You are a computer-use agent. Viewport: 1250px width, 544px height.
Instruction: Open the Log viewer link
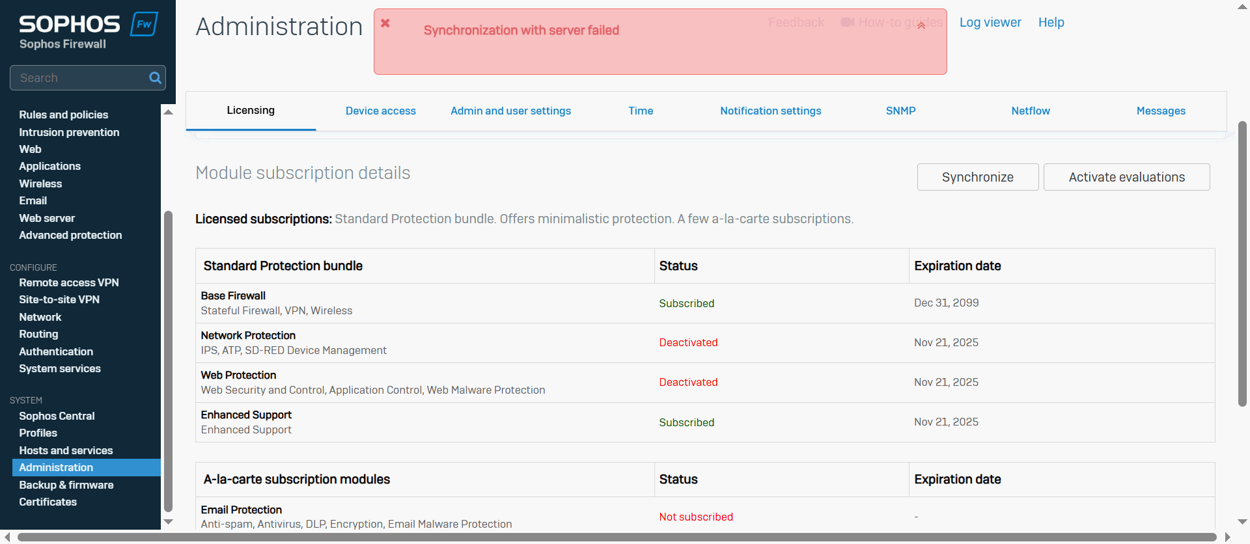click(x=990, y=23)
